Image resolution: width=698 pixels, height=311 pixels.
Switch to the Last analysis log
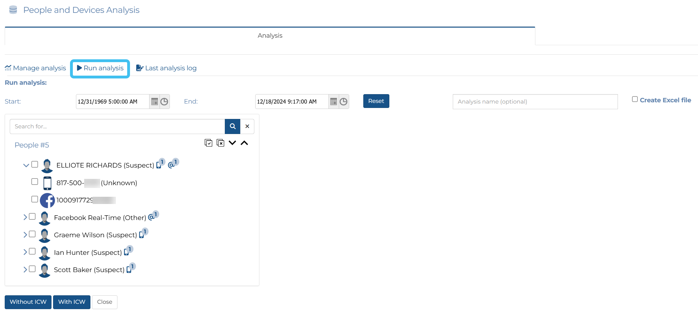pyautogui.click(x=166, y=68)
